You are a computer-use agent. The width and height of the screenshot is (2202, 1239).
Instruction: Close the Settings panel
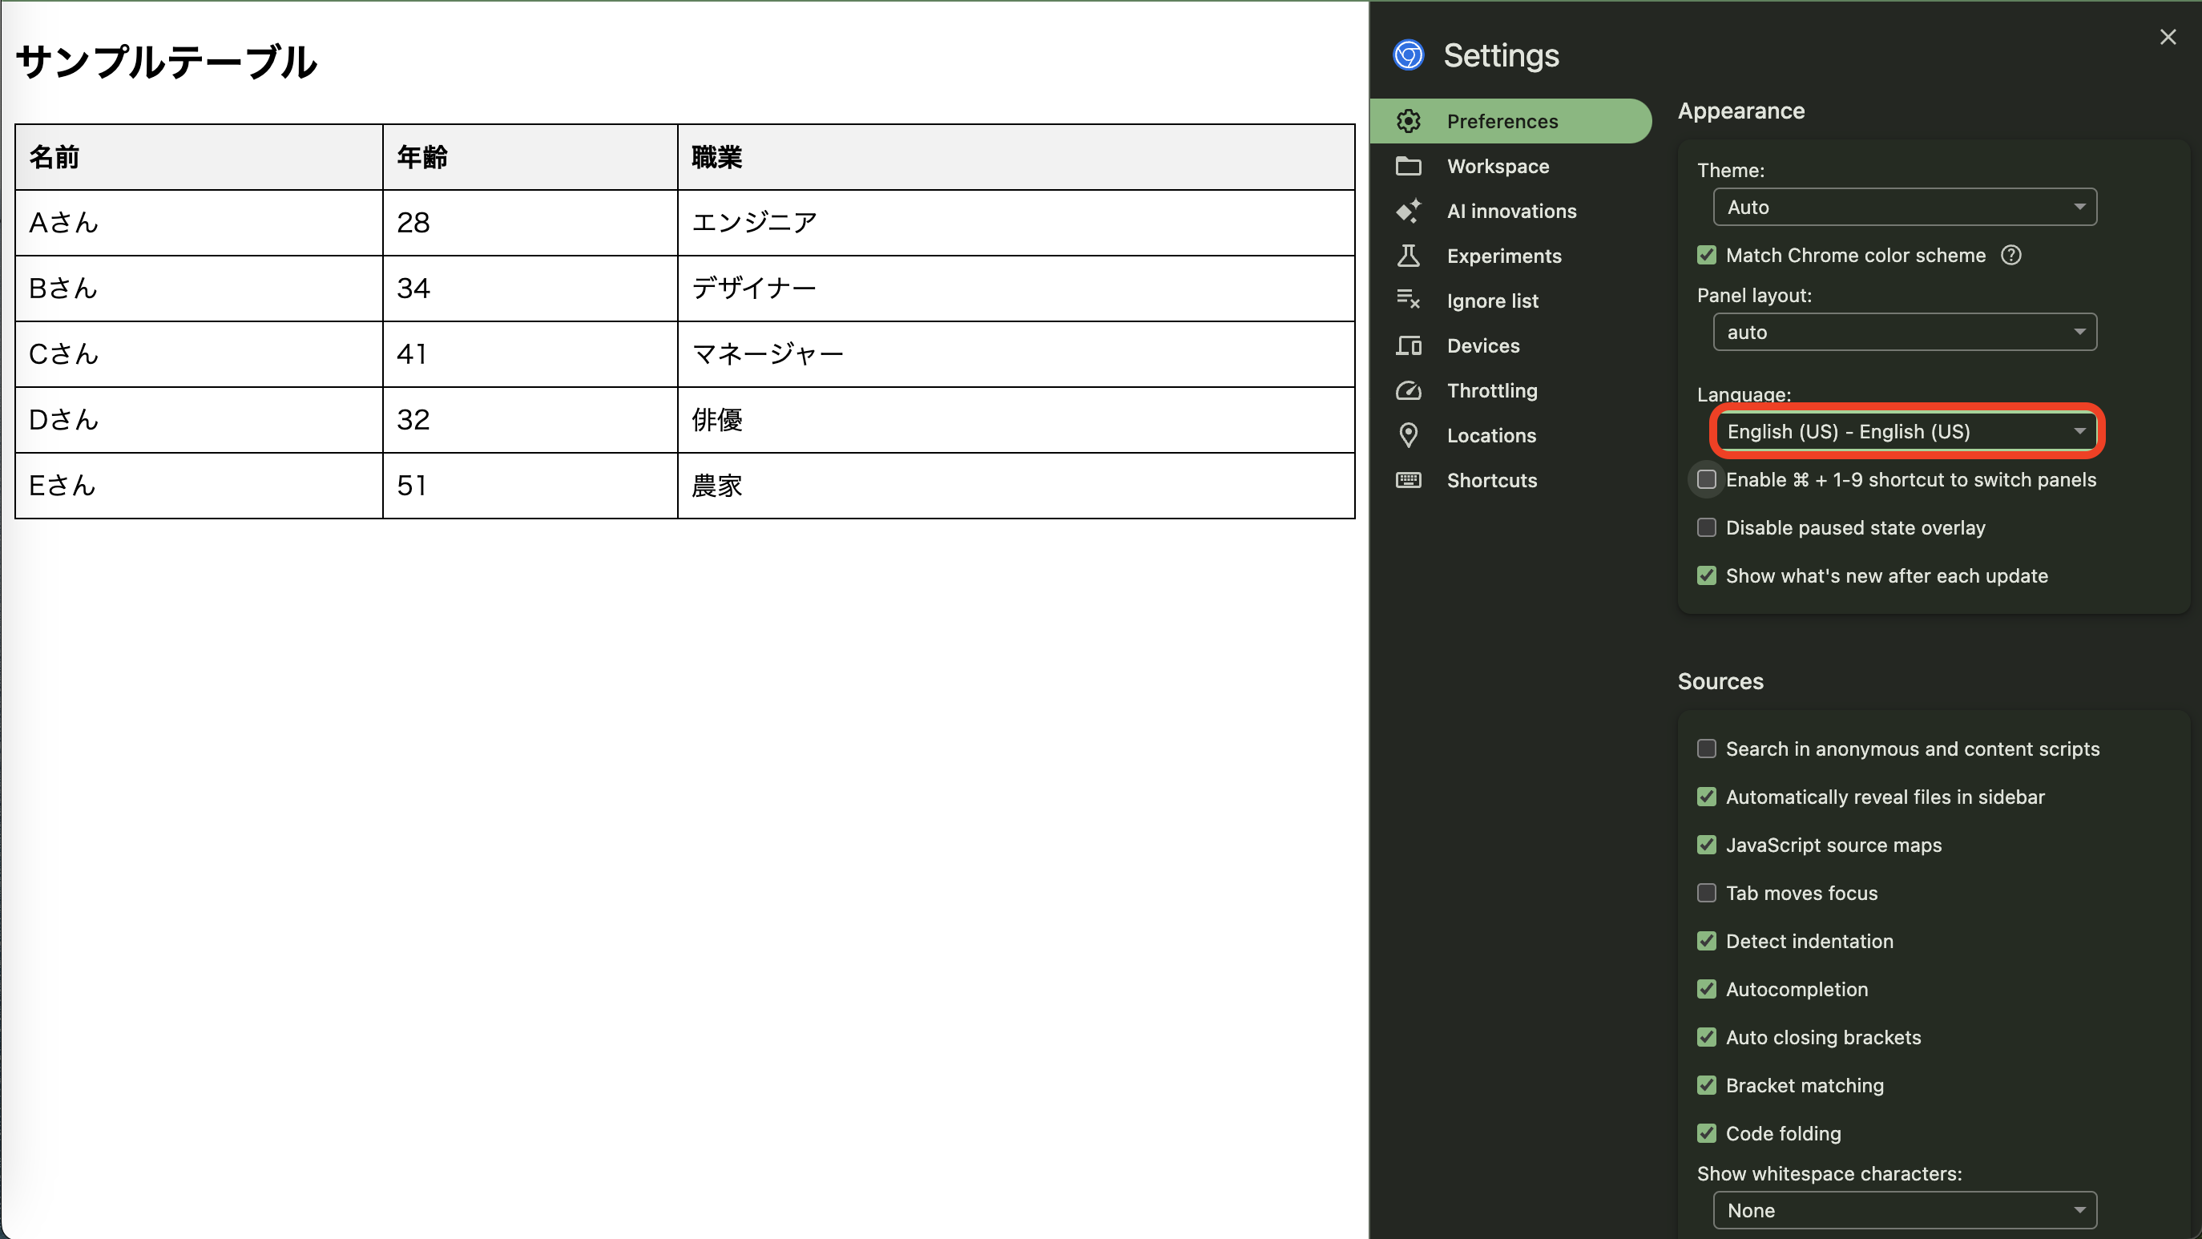[2168, 37]
